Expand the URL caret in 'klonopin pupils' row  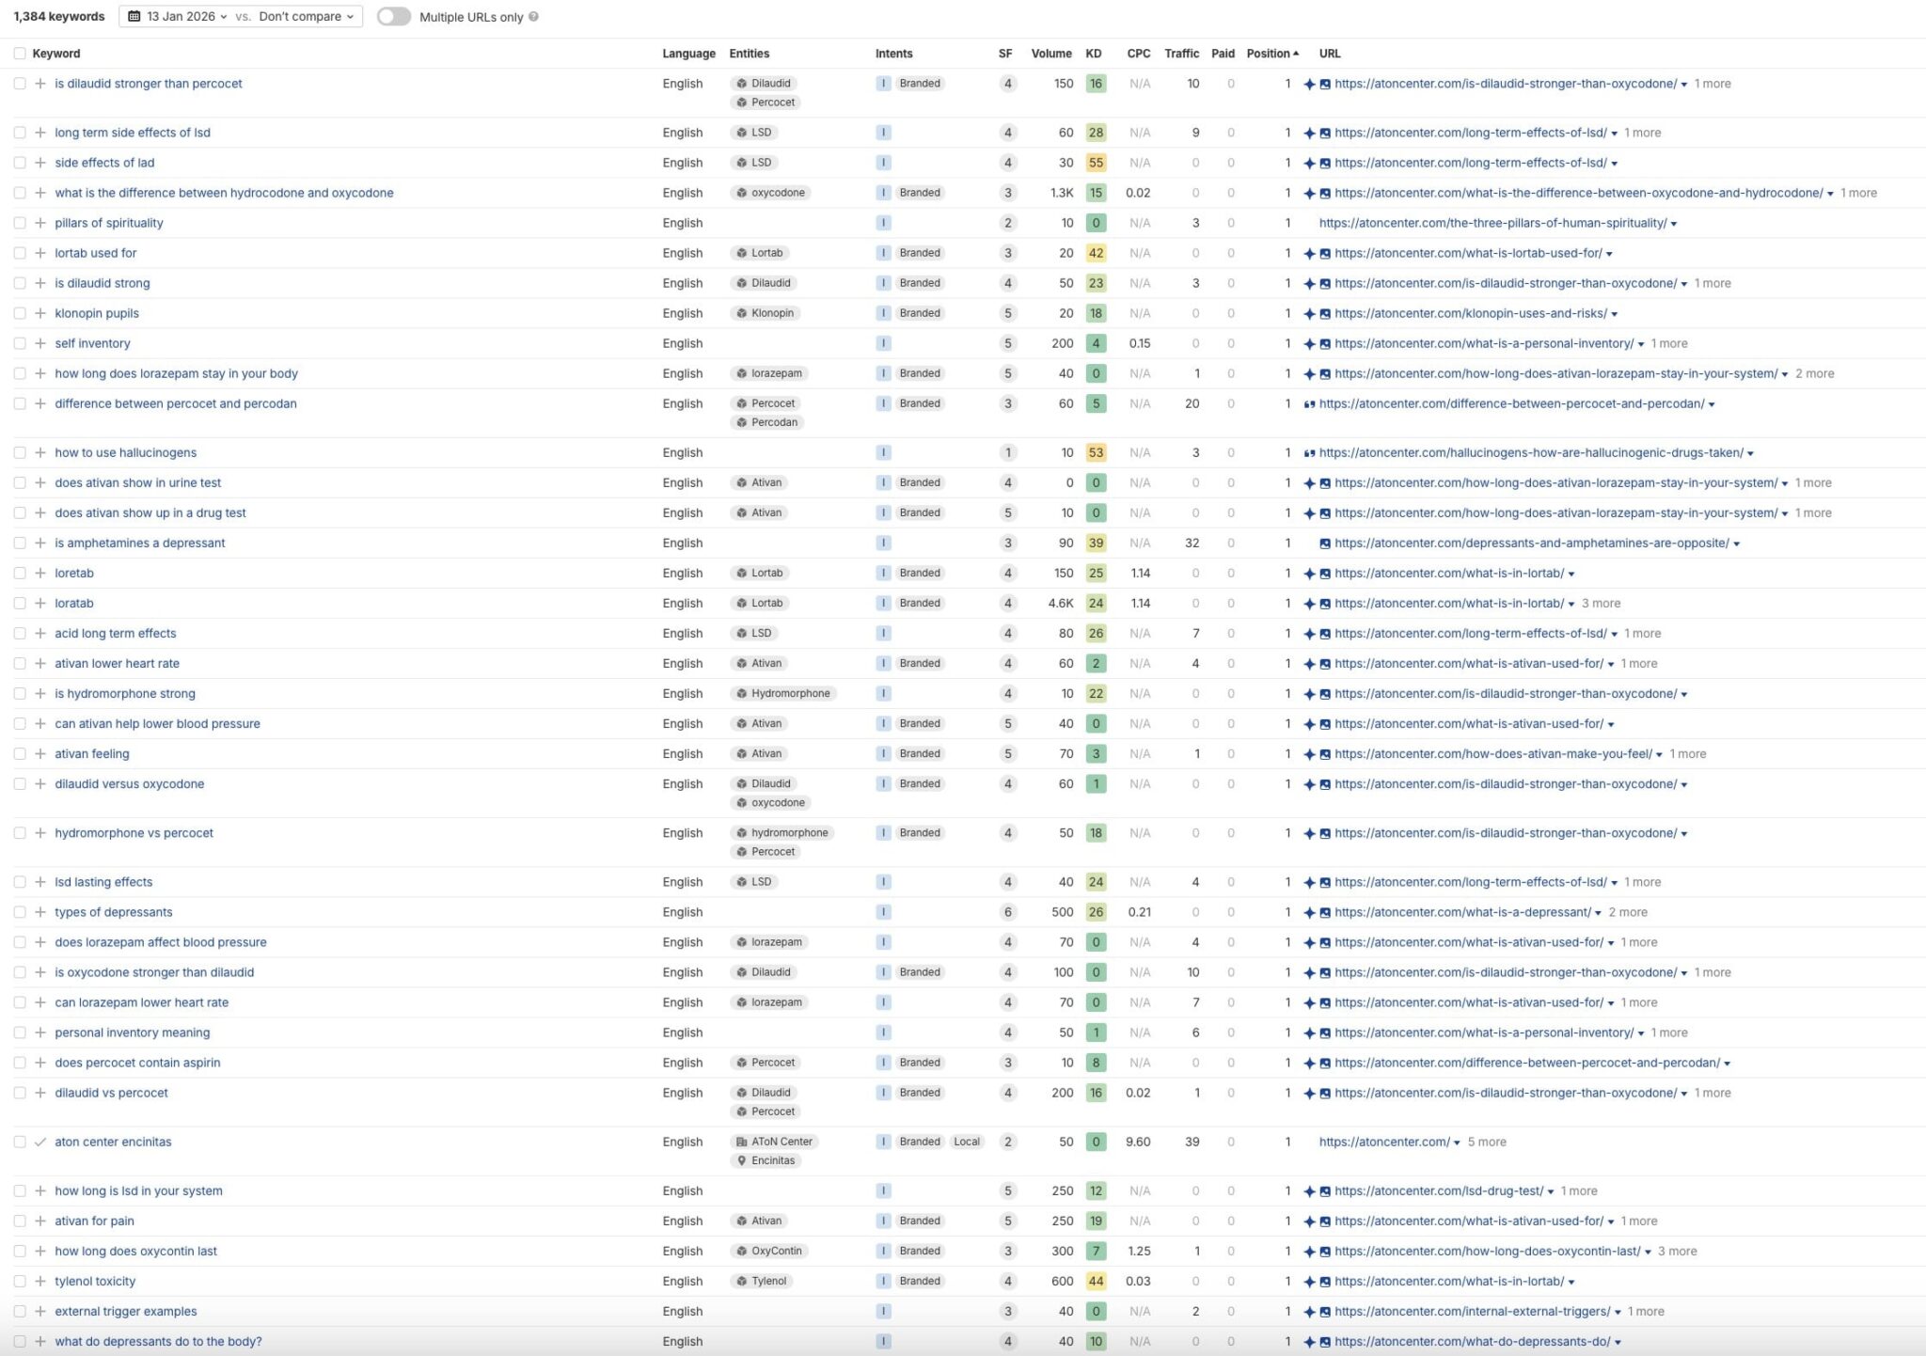click(x=1615, y=314)
